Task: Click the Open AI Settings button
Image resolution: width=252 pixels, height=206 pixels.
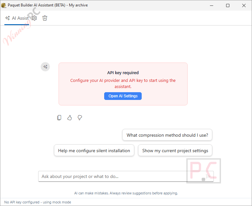Action: coord(123,96)
